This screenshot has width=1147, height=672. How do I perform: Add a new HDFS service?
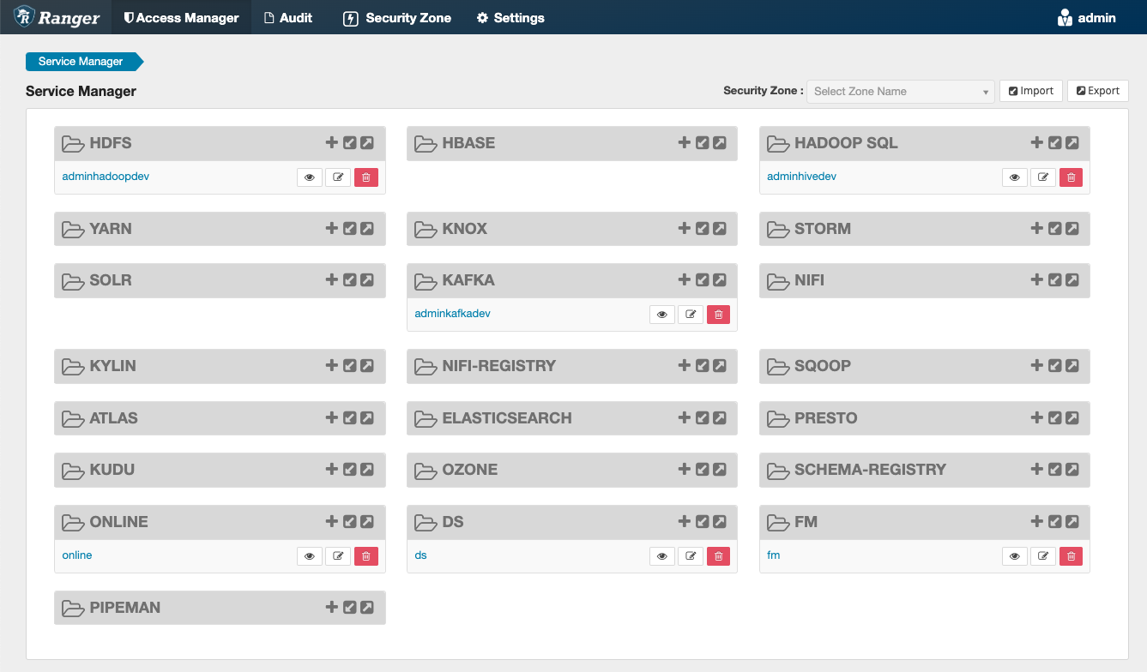[x=332, y=143]
